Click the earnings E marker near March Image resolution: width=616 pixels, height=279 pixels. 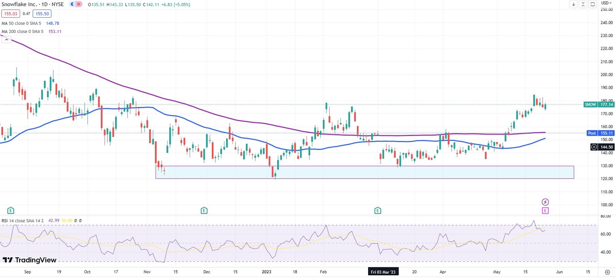click(x=378, y=210)
